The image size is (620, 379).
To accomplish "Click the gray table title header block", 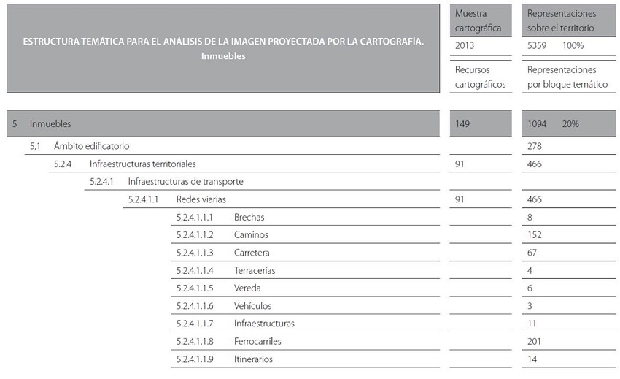I will (223, 48).
